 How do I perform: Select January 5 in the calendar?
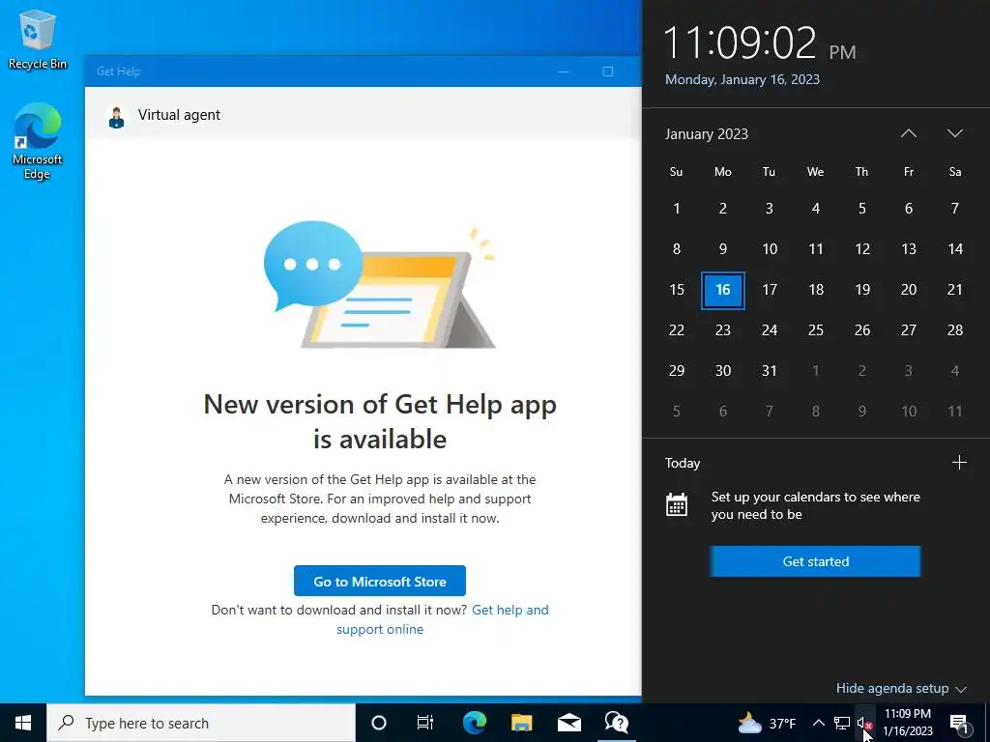click(x=861, y=209)
